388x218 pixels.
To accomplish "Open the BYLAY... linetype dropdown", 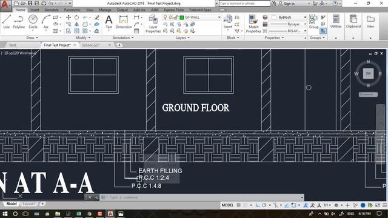I will [305, 31].
